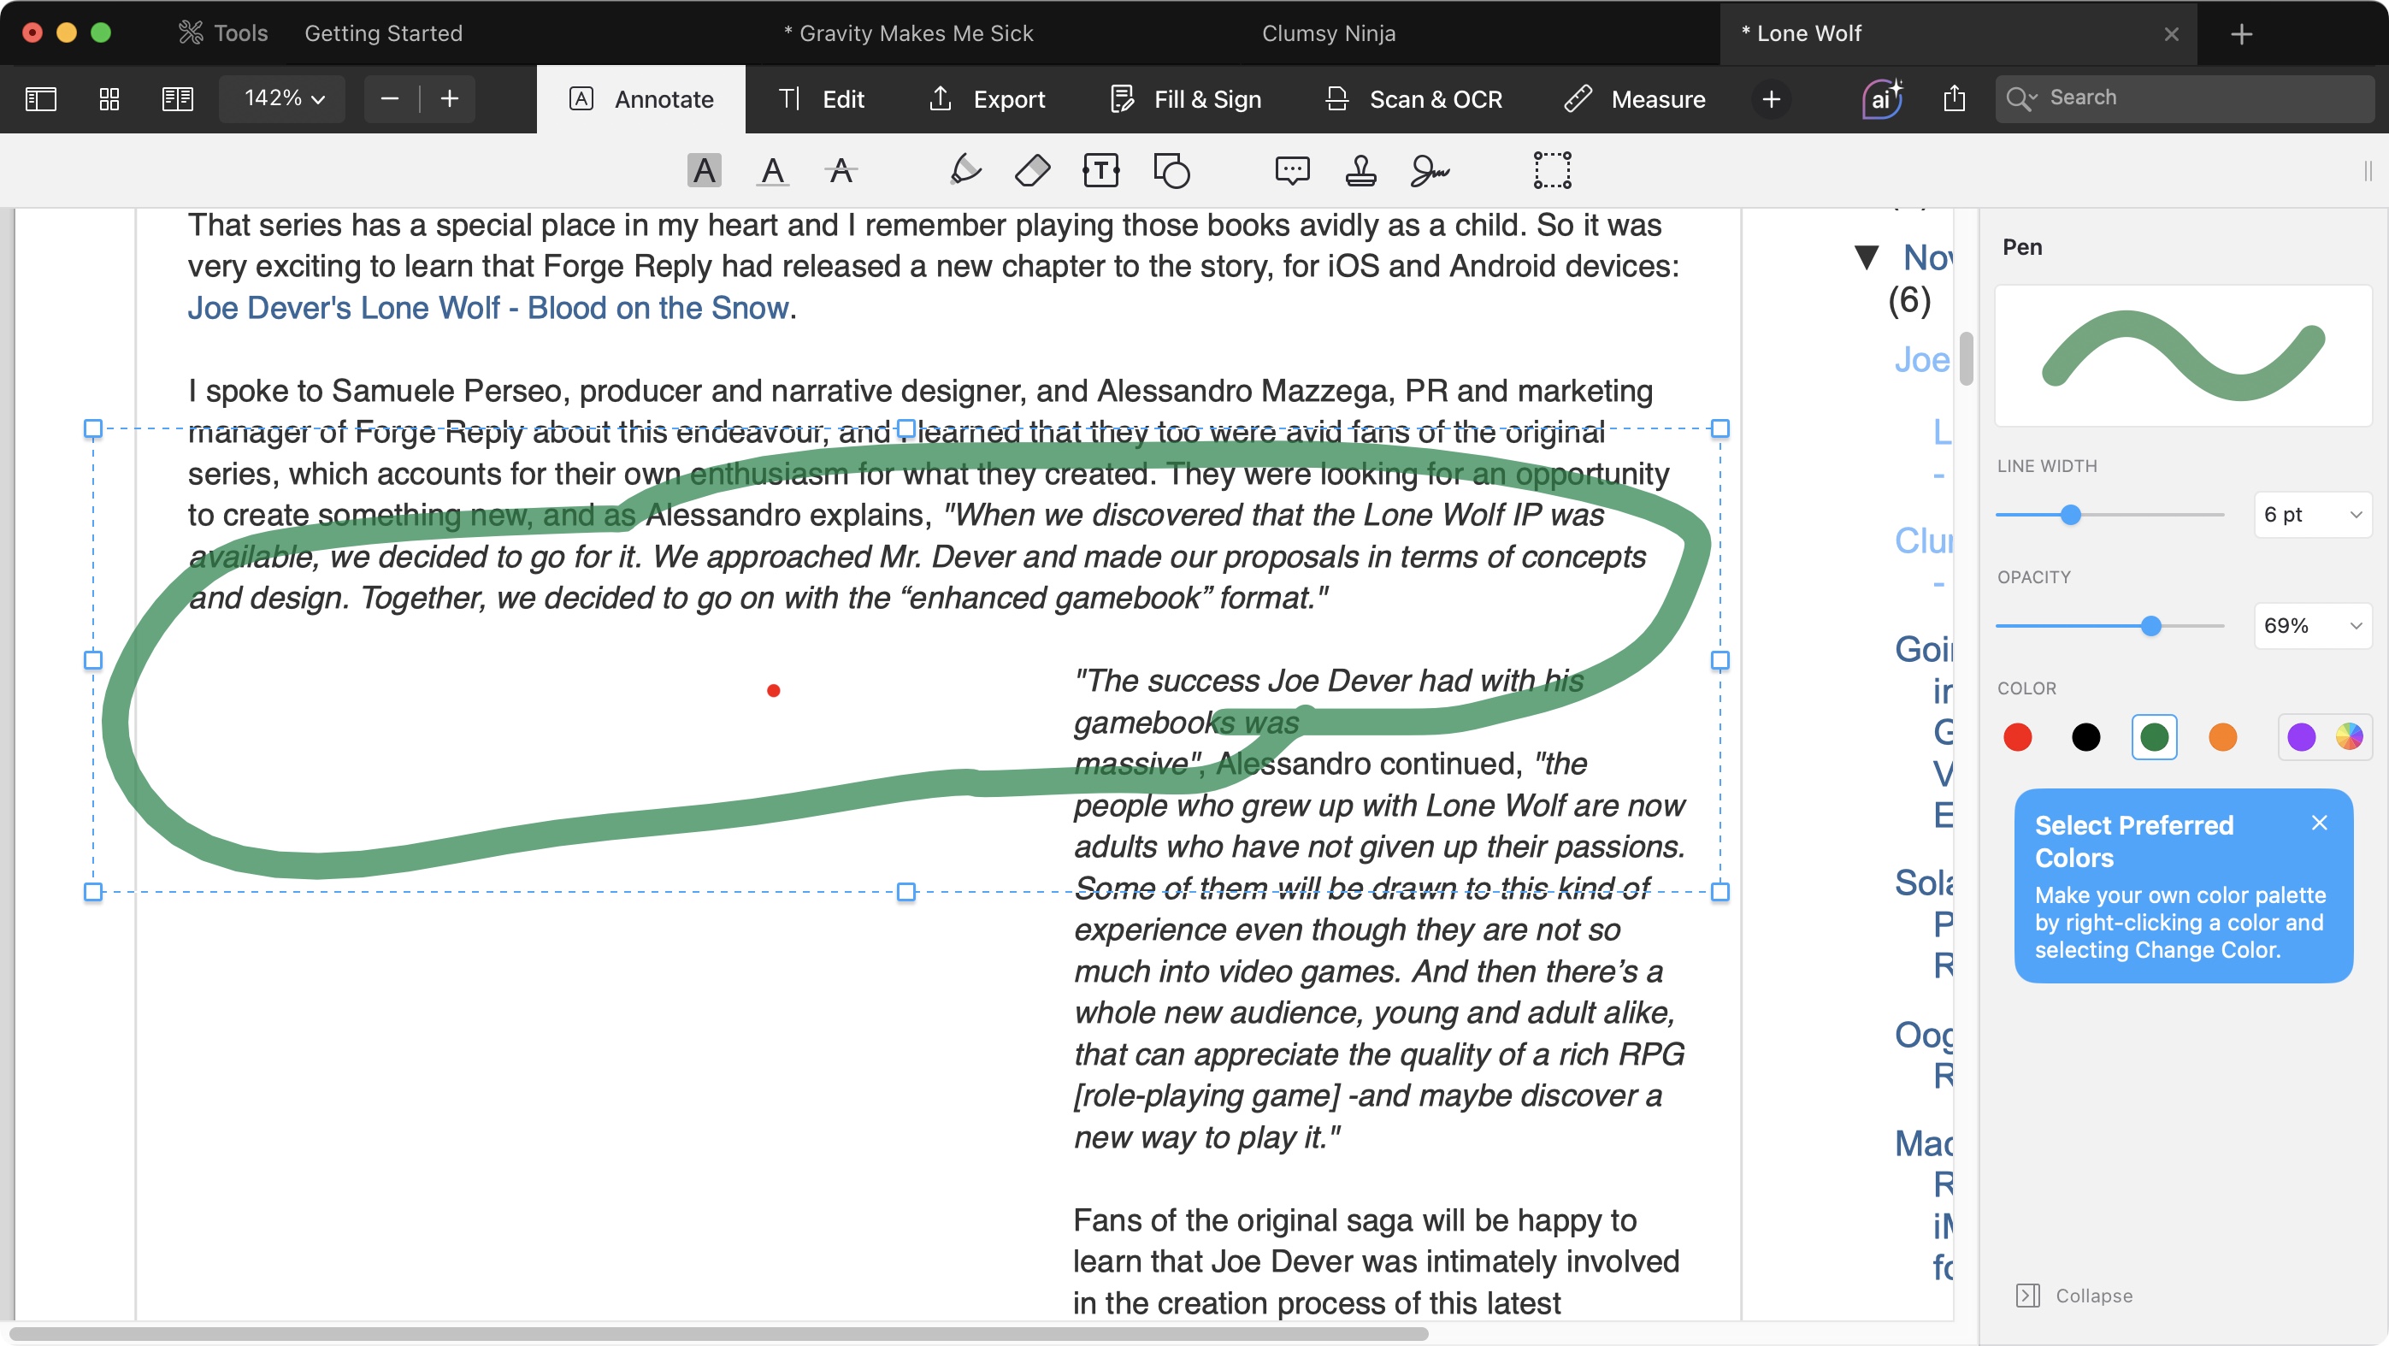This screenshot has width=2389, height=1346.
Task: Switch to two-page reading view
Action: point(177,98)
